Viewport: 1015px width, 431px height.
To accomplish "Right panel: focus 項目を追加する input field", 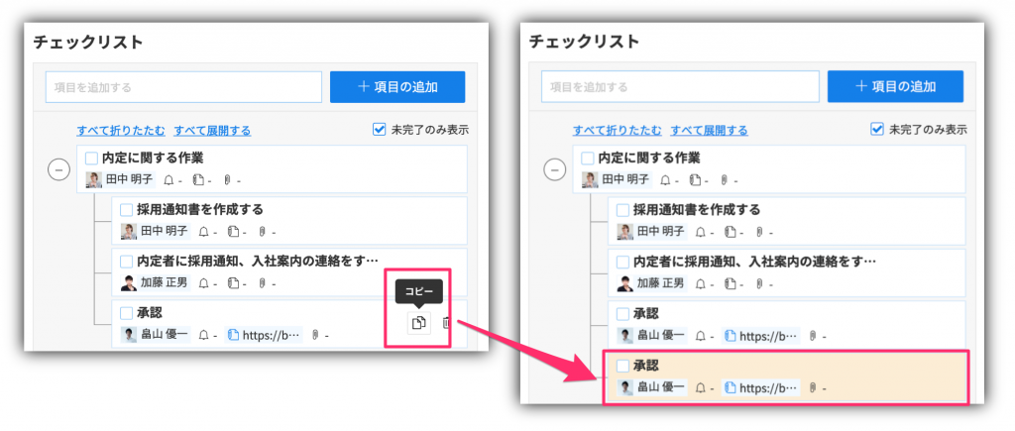I will point(680,87).
